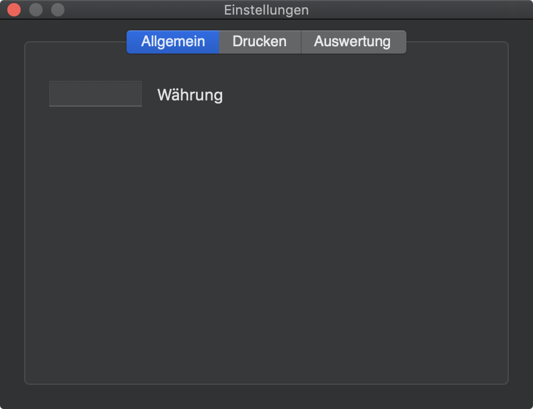Click the Einstellungen title bar text

[x=266, y=10]
